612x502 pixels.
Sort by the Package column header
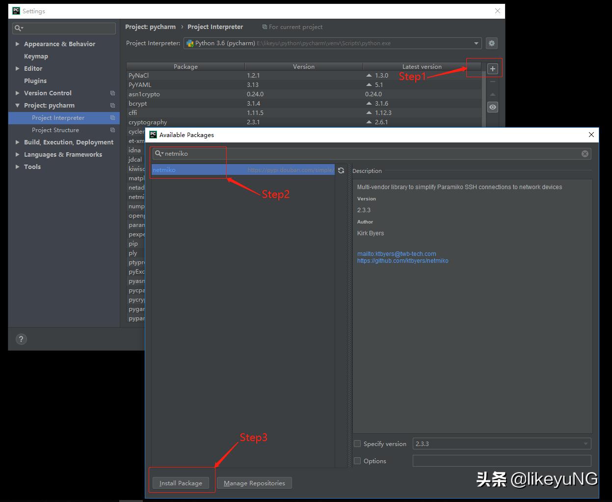click(186, 66)
